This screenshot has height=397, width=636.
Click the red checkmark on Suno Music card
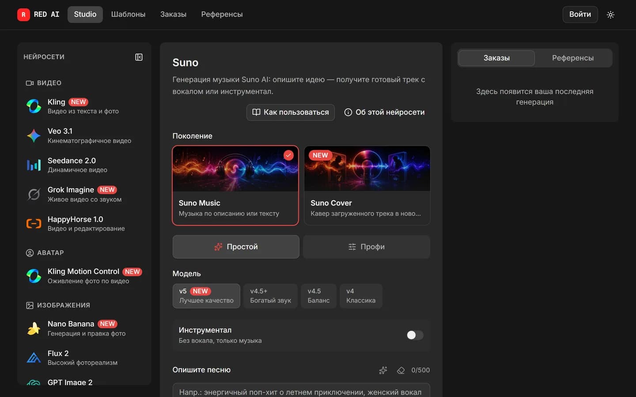click(x=288, y=155)
